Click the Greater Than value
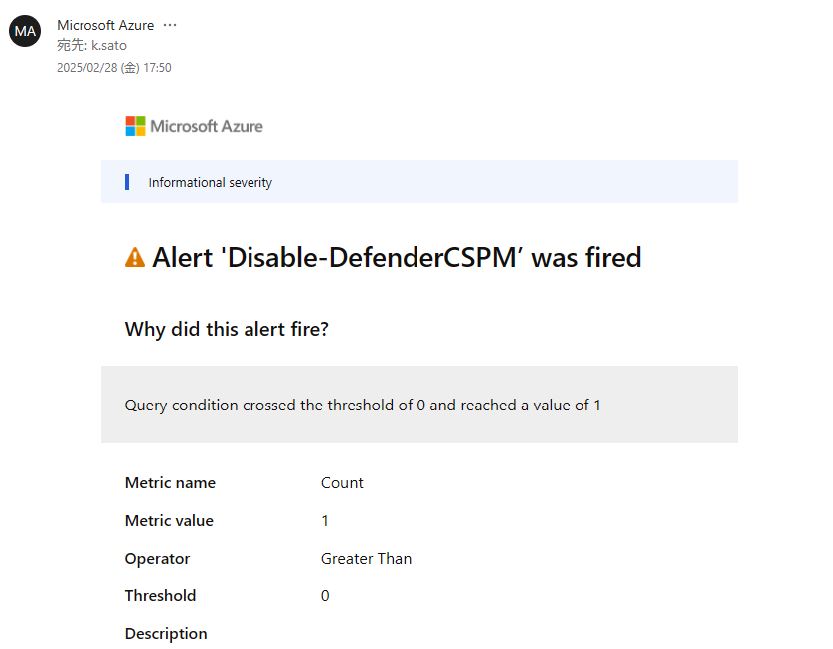 tap(366, 559)
